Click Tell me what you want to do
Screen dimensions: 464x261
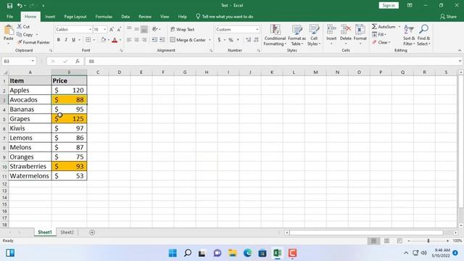[x=224, y=17]
